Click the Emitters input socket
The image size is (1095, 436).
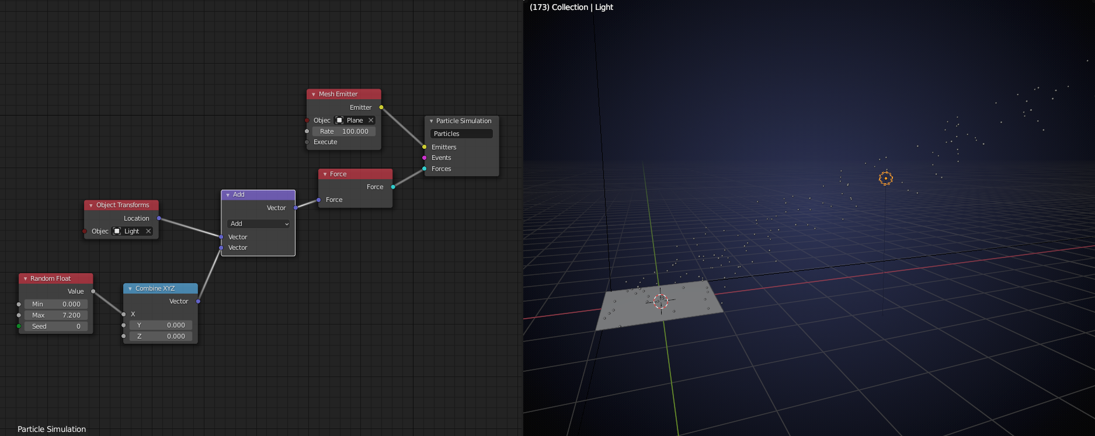(425, 147)
